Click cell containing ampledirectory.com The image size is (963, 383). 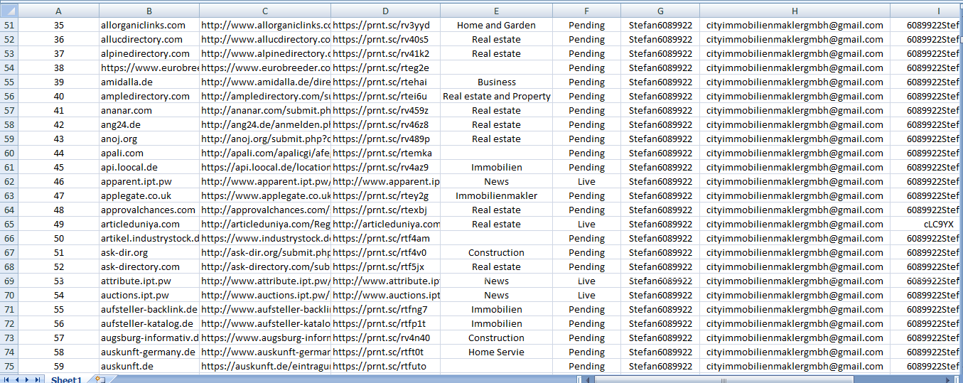[x=149, y=96]
